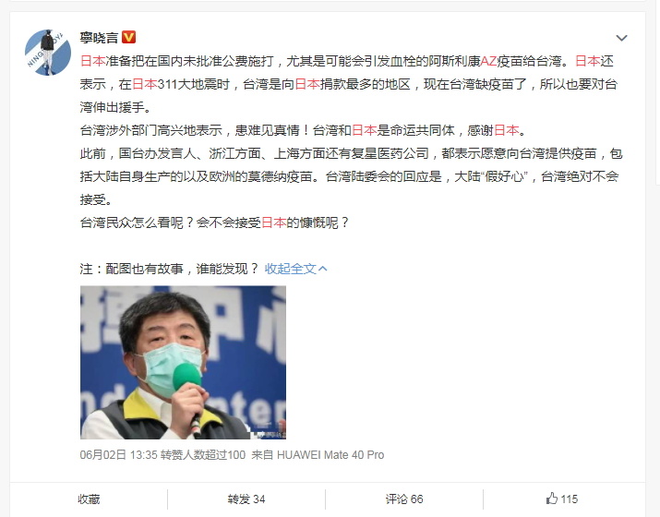The image size is (660, 517).
Task: Click the red 日本 before 311大地震
Action: click(x=144, y=84)
